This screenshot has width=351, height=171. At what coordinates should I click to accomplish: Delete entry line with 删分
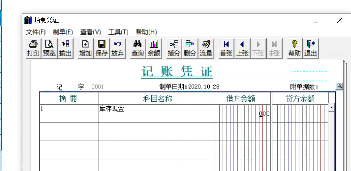190,48
